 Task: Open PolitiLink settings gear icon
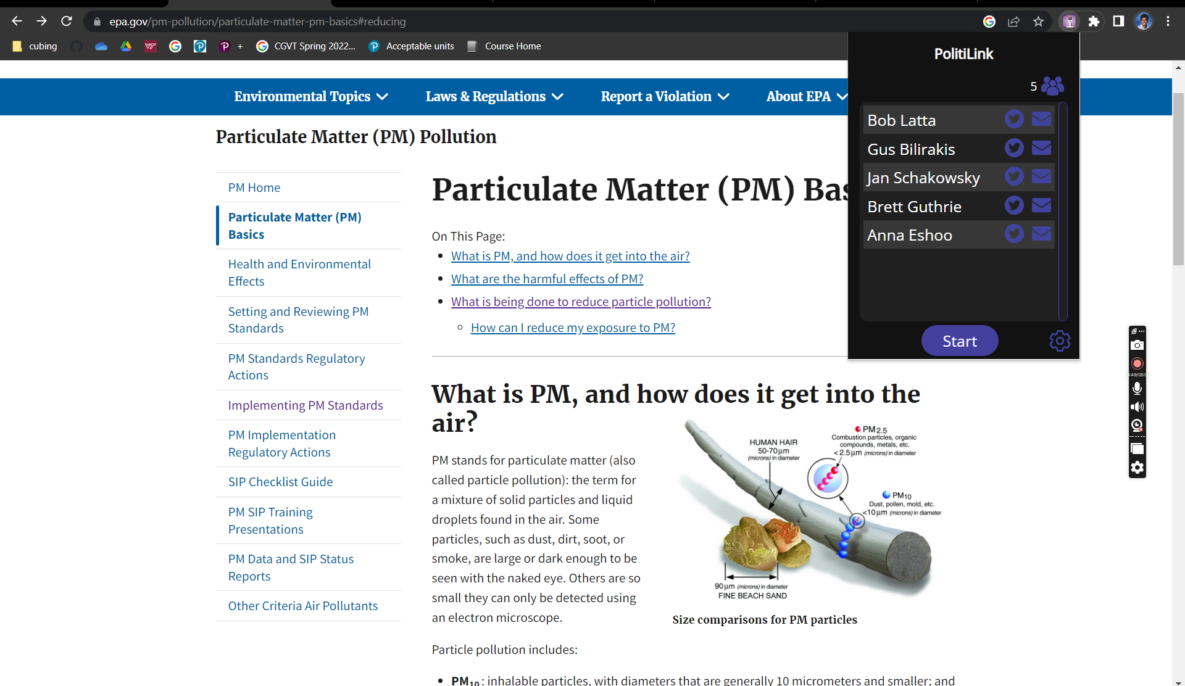[x=1060, y=341]
